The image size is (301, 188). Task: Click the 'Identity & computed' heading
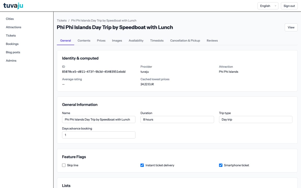coord(80,58)
